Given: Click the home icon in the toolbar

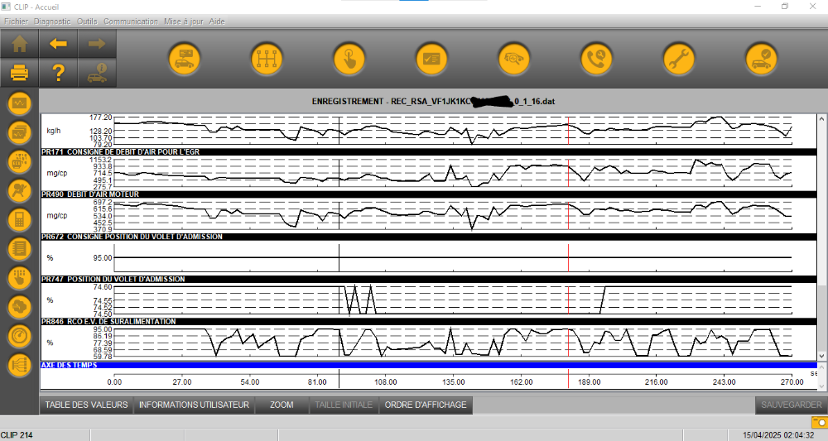Looking at the screenshot, I should 20,45.
